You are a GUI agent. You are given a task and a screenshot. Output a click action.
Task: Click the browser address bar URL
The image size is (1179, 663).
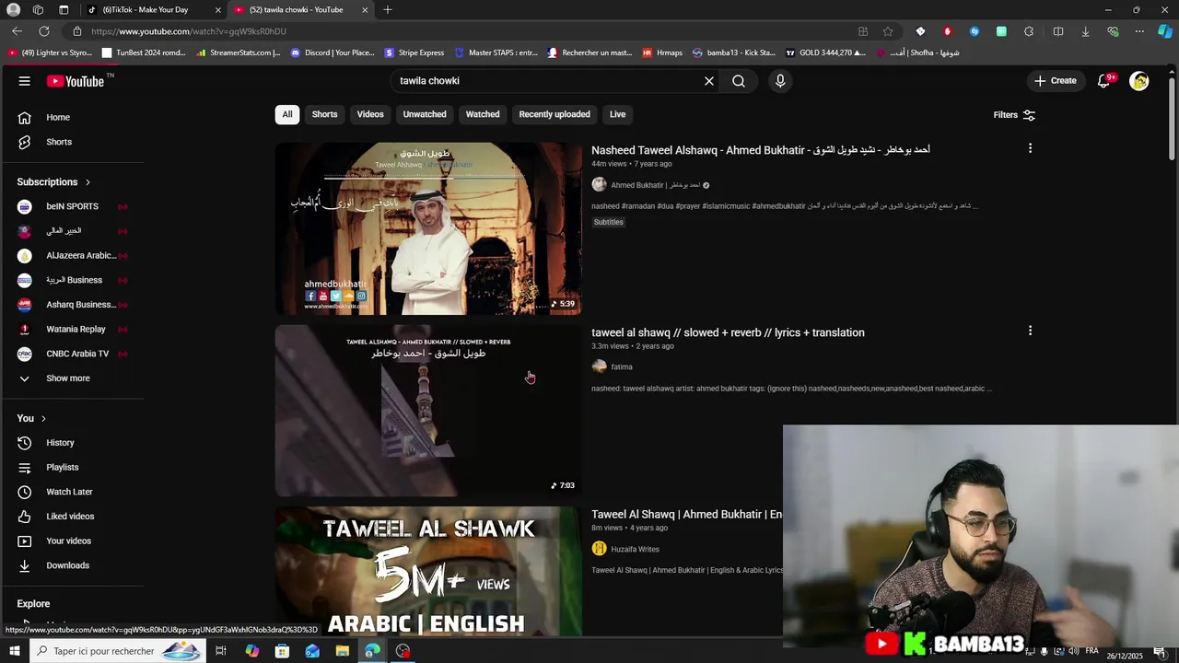pyautogui.click(x=189, y=31)
